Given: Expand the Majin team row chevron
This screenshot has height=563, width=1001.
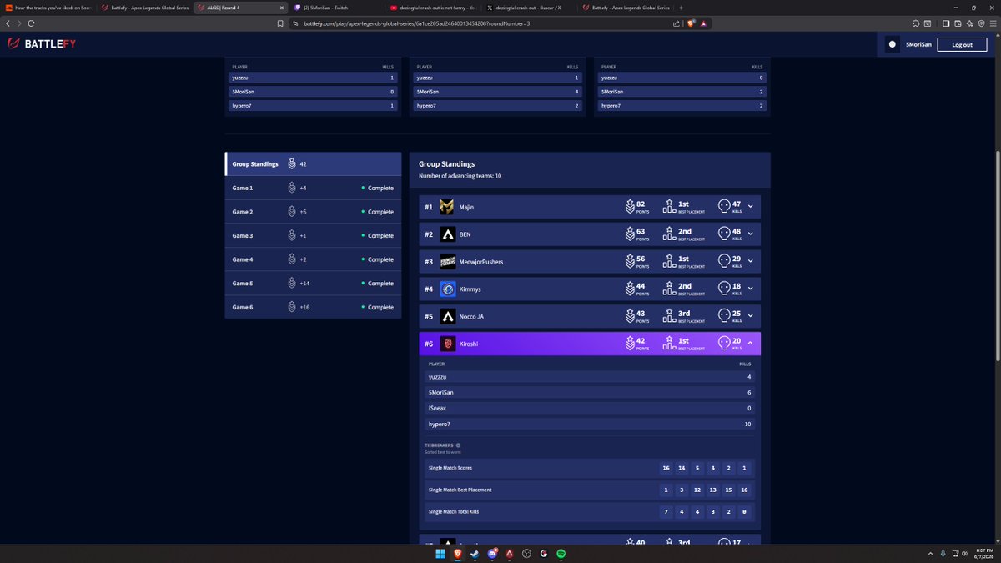Looking at the screenshot, I should [750, 207].
